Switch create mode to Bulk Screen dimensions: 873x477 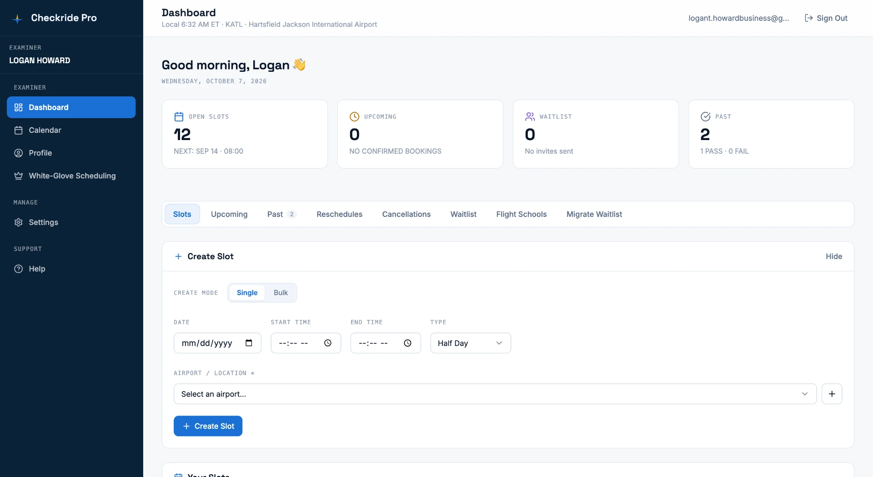(281, 293)
